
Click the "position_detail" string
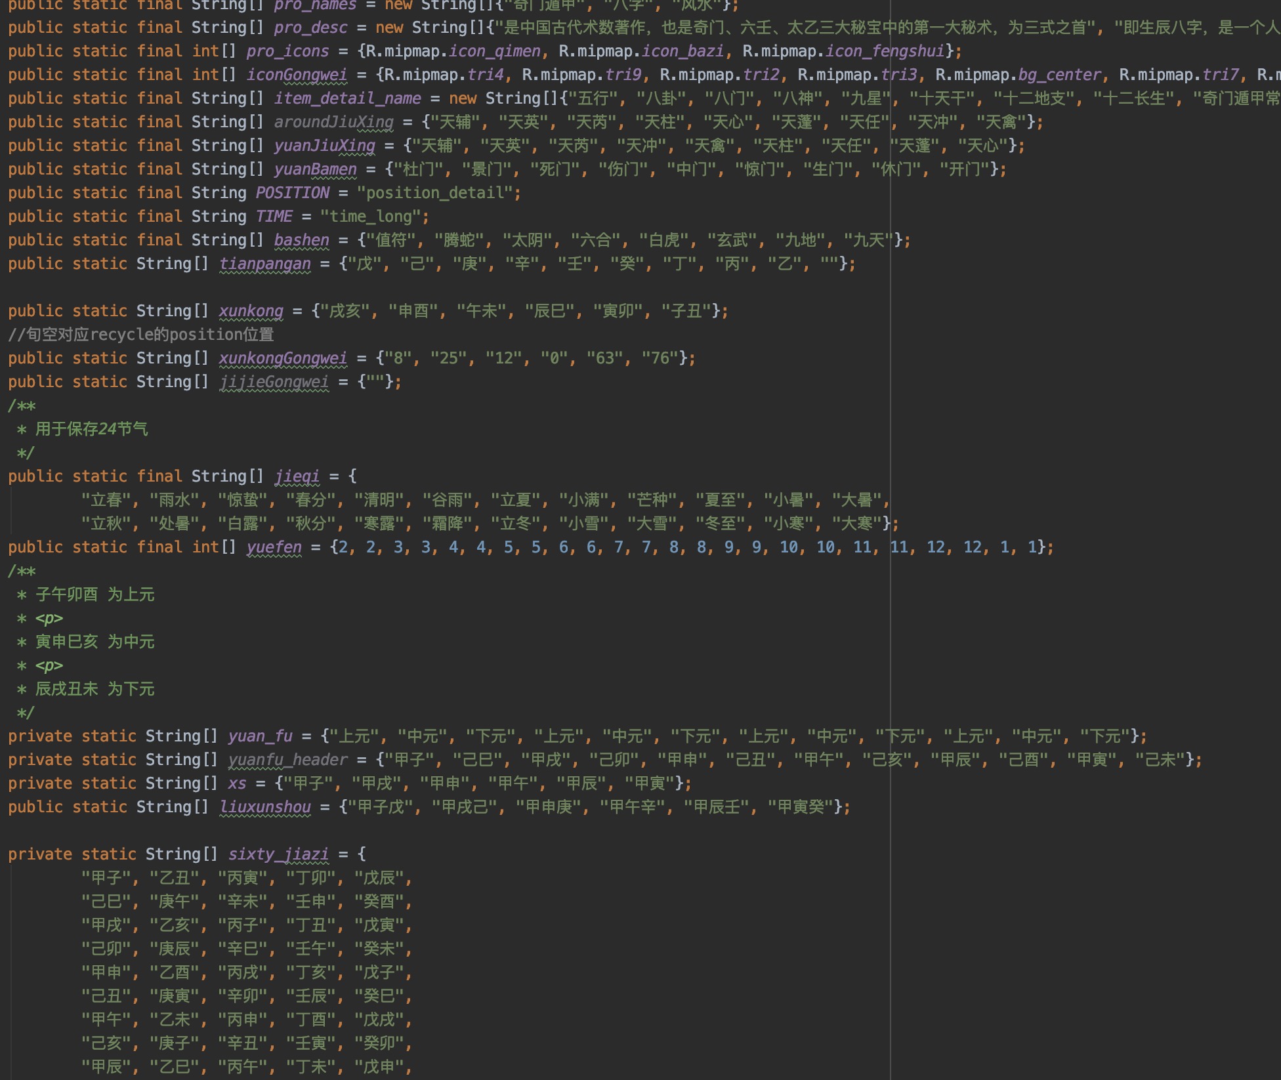(434, 193)
